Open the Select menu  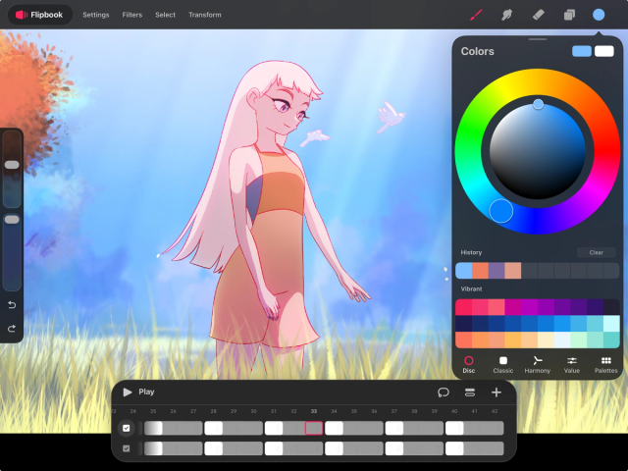(166, 15)
